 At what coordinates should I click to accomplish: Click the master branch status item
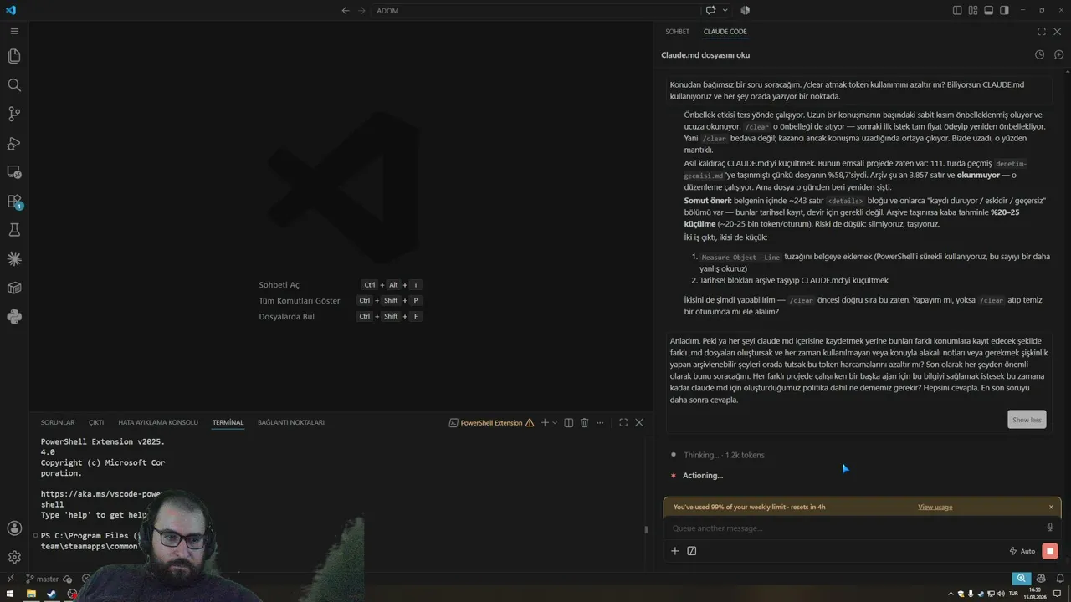[42, 579]
